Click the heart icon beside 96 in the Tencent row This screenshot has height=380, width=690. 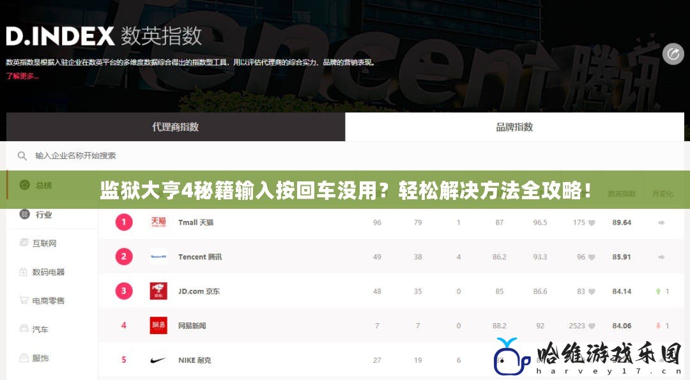point(592,257)
